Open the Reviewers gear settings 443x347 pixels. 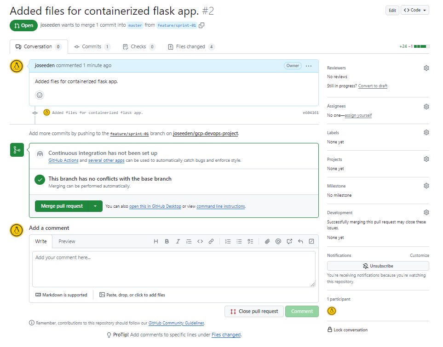coord(426,68)
